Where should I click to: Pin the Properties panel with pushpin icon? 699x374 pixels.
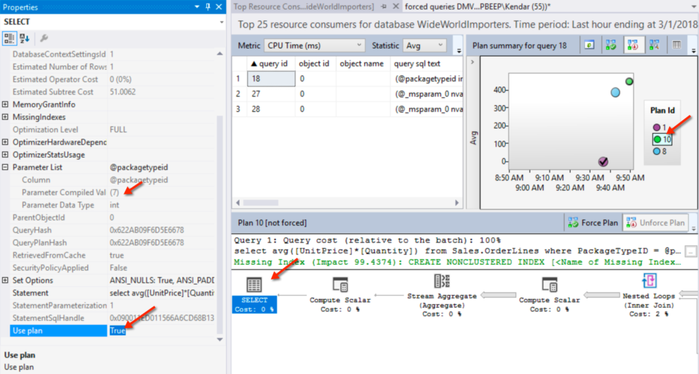206,7
